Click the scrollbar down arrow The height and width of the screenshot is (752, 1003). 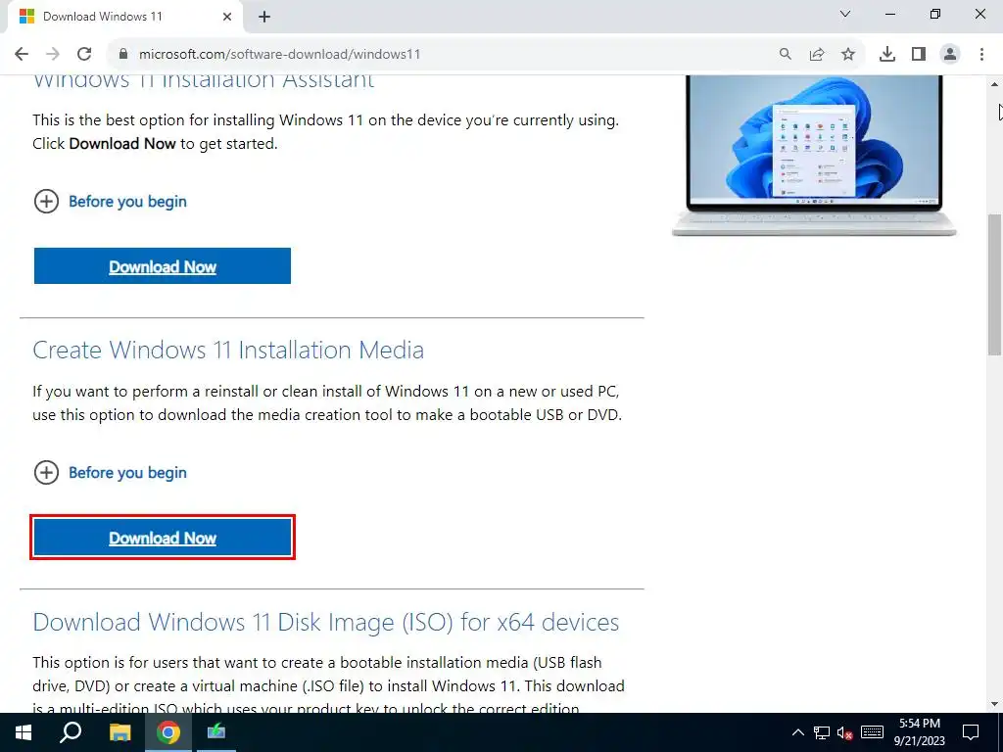(x=994, y=705)
